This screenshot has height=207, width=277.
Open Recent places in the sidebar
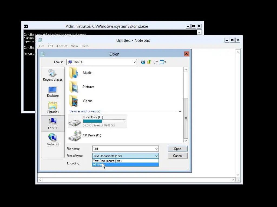pos(53,75)
